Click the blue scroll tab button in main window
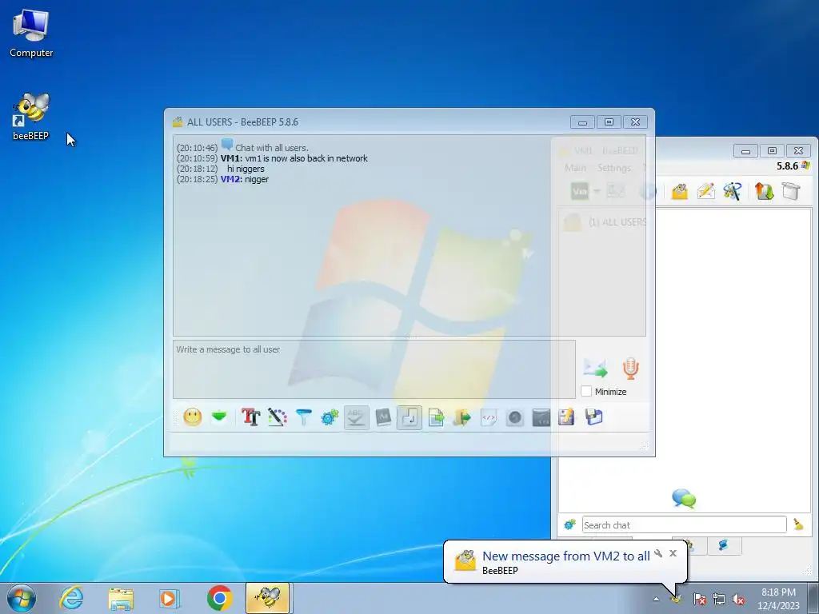This screenshot has height=614, width=819. click(x=724, y=545)
